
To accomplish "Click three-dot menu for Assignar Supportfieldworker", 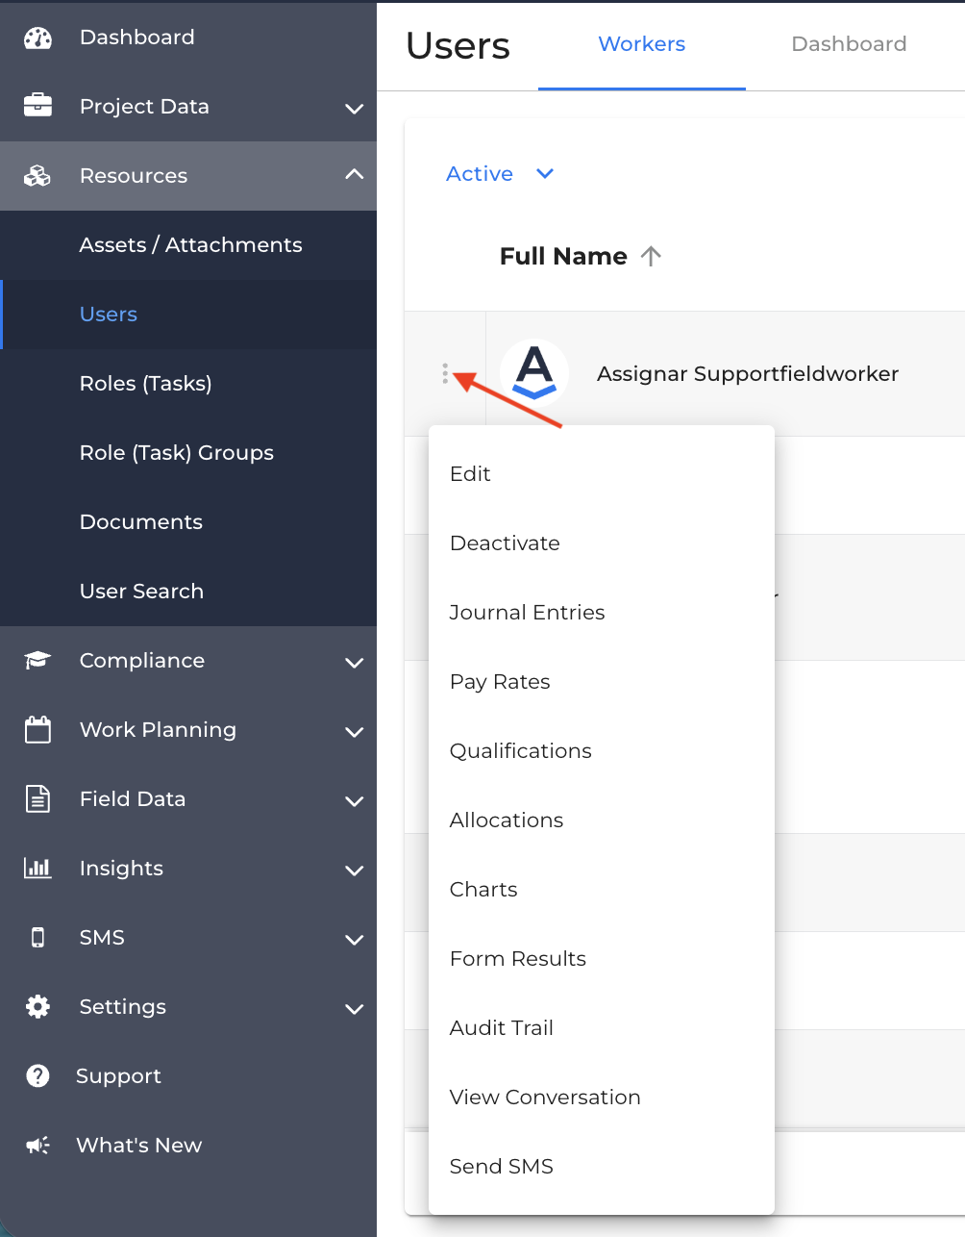I will pyautogui.click(x=445, y=373).
